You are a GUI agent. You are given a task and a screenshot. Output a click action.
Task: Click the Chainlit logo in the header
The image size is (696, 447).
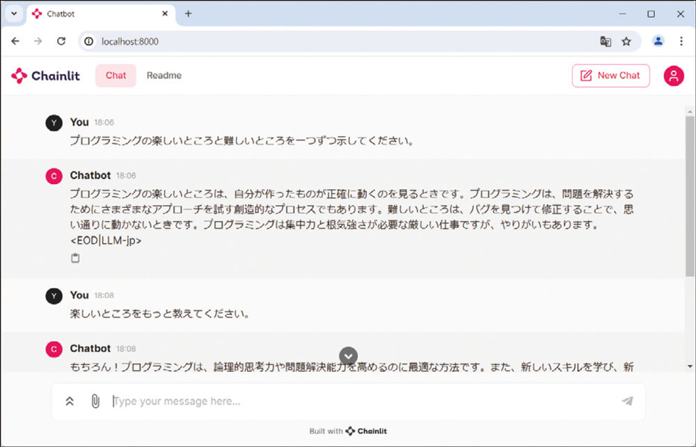click(x=45, y=75)
